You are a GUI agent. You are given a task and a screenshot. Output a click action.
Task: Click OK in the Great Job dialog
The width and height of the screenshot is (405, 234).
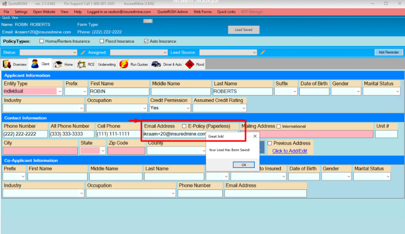[x=244, y=165]
